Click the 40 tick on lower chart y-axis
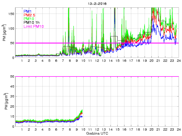 12,86
